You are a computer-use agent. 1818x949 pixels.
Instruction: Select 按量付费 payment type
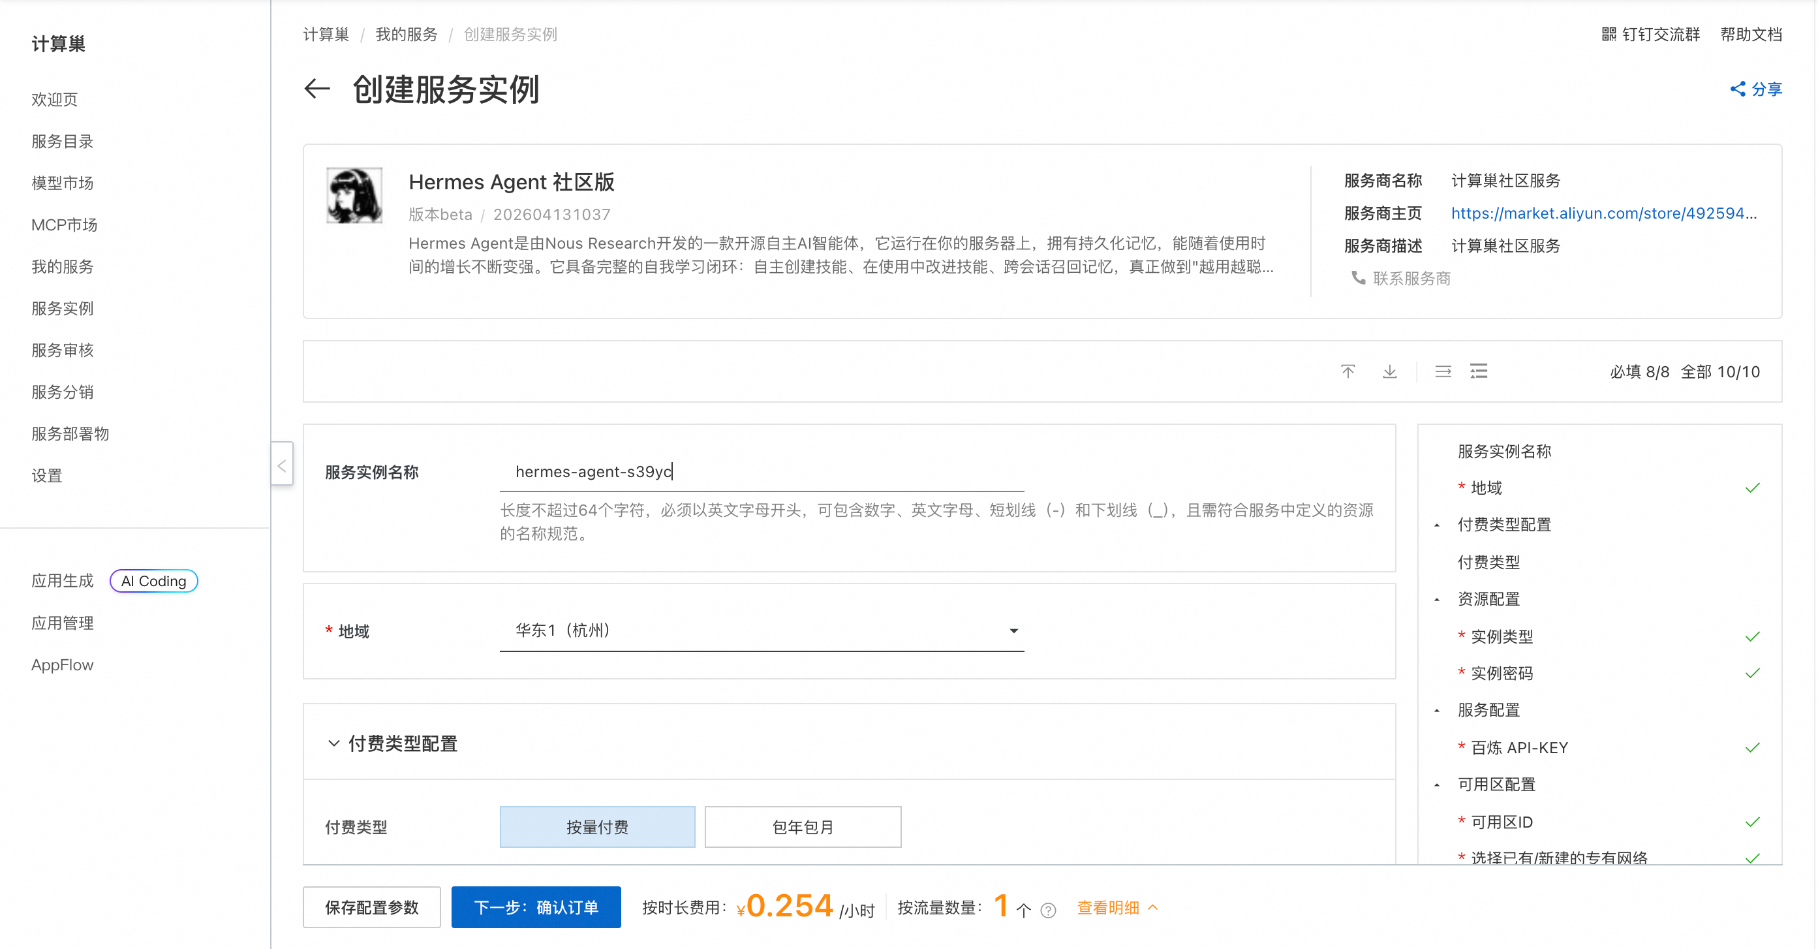point(597,827)
